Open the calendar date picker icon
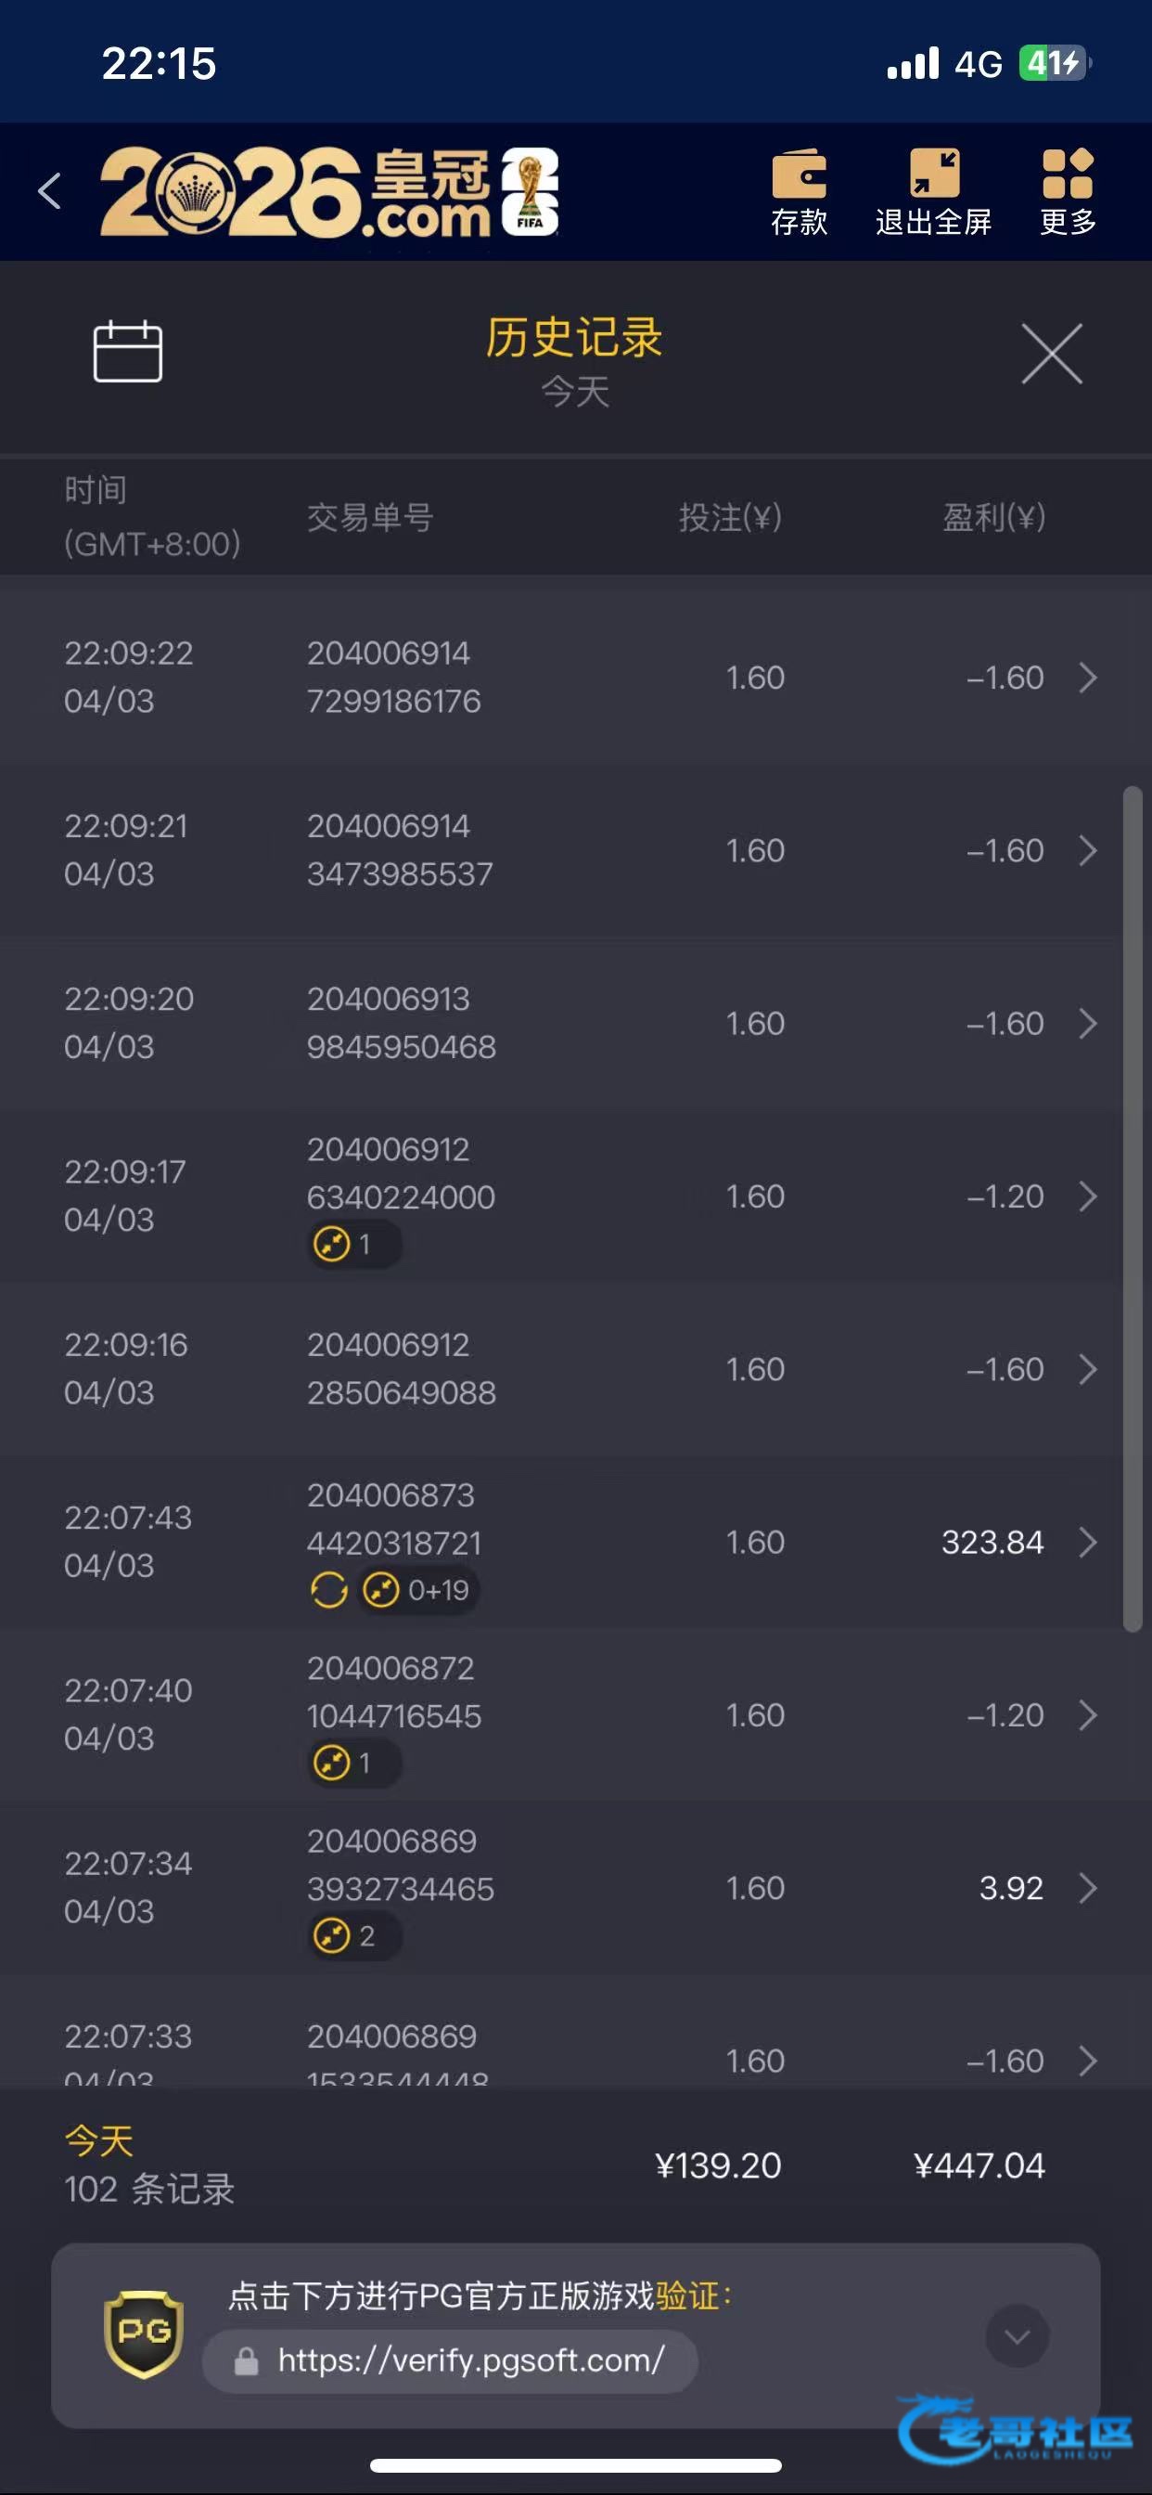 point(127,351)
